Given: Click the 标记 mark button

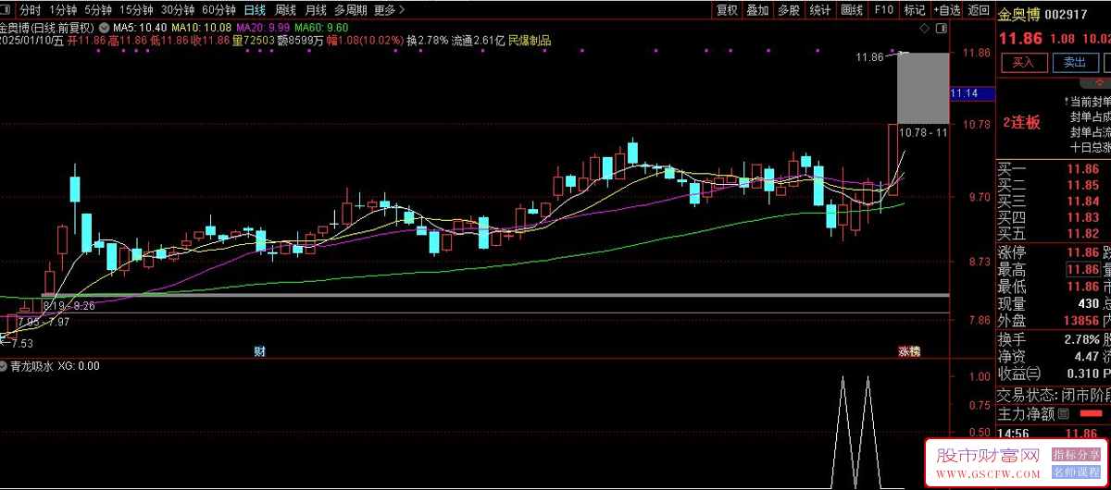Looking at the screenshot, I should 914,10.
